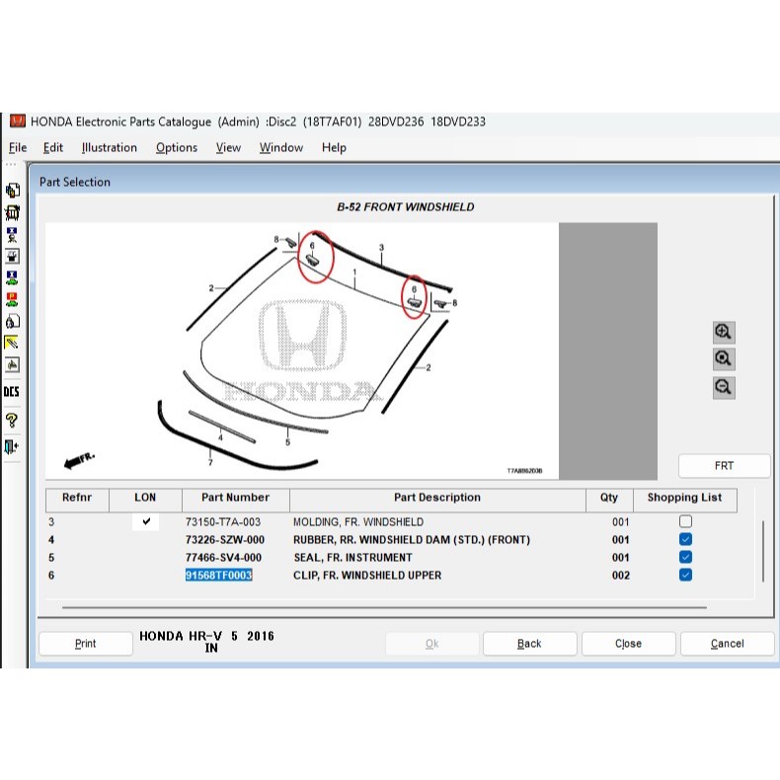This screenshot has width=780, height=780.
Task: Open the File menu
Action: 18,148
